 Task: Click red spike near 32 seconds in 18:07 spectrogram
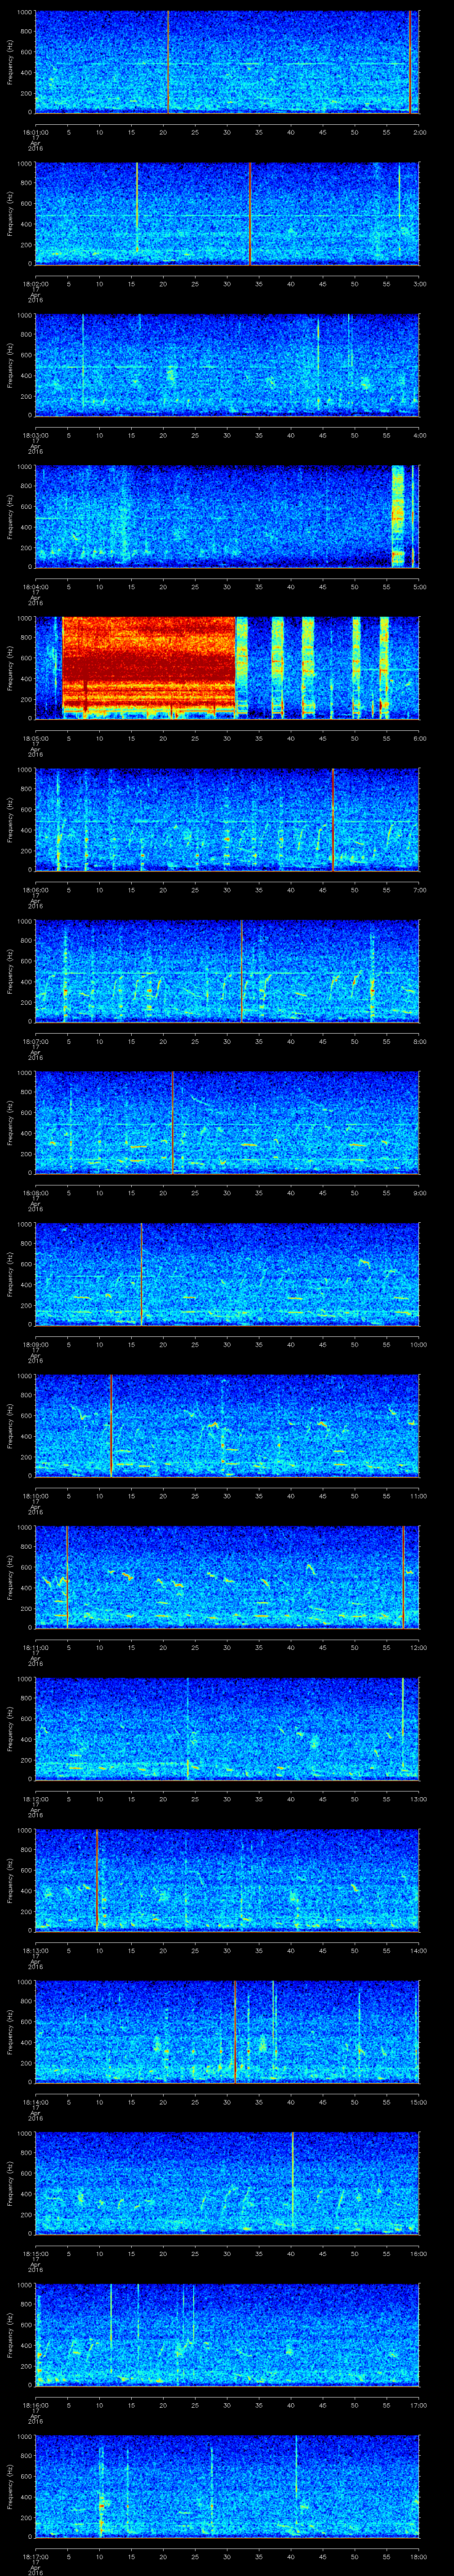click(x=242, y=971)
